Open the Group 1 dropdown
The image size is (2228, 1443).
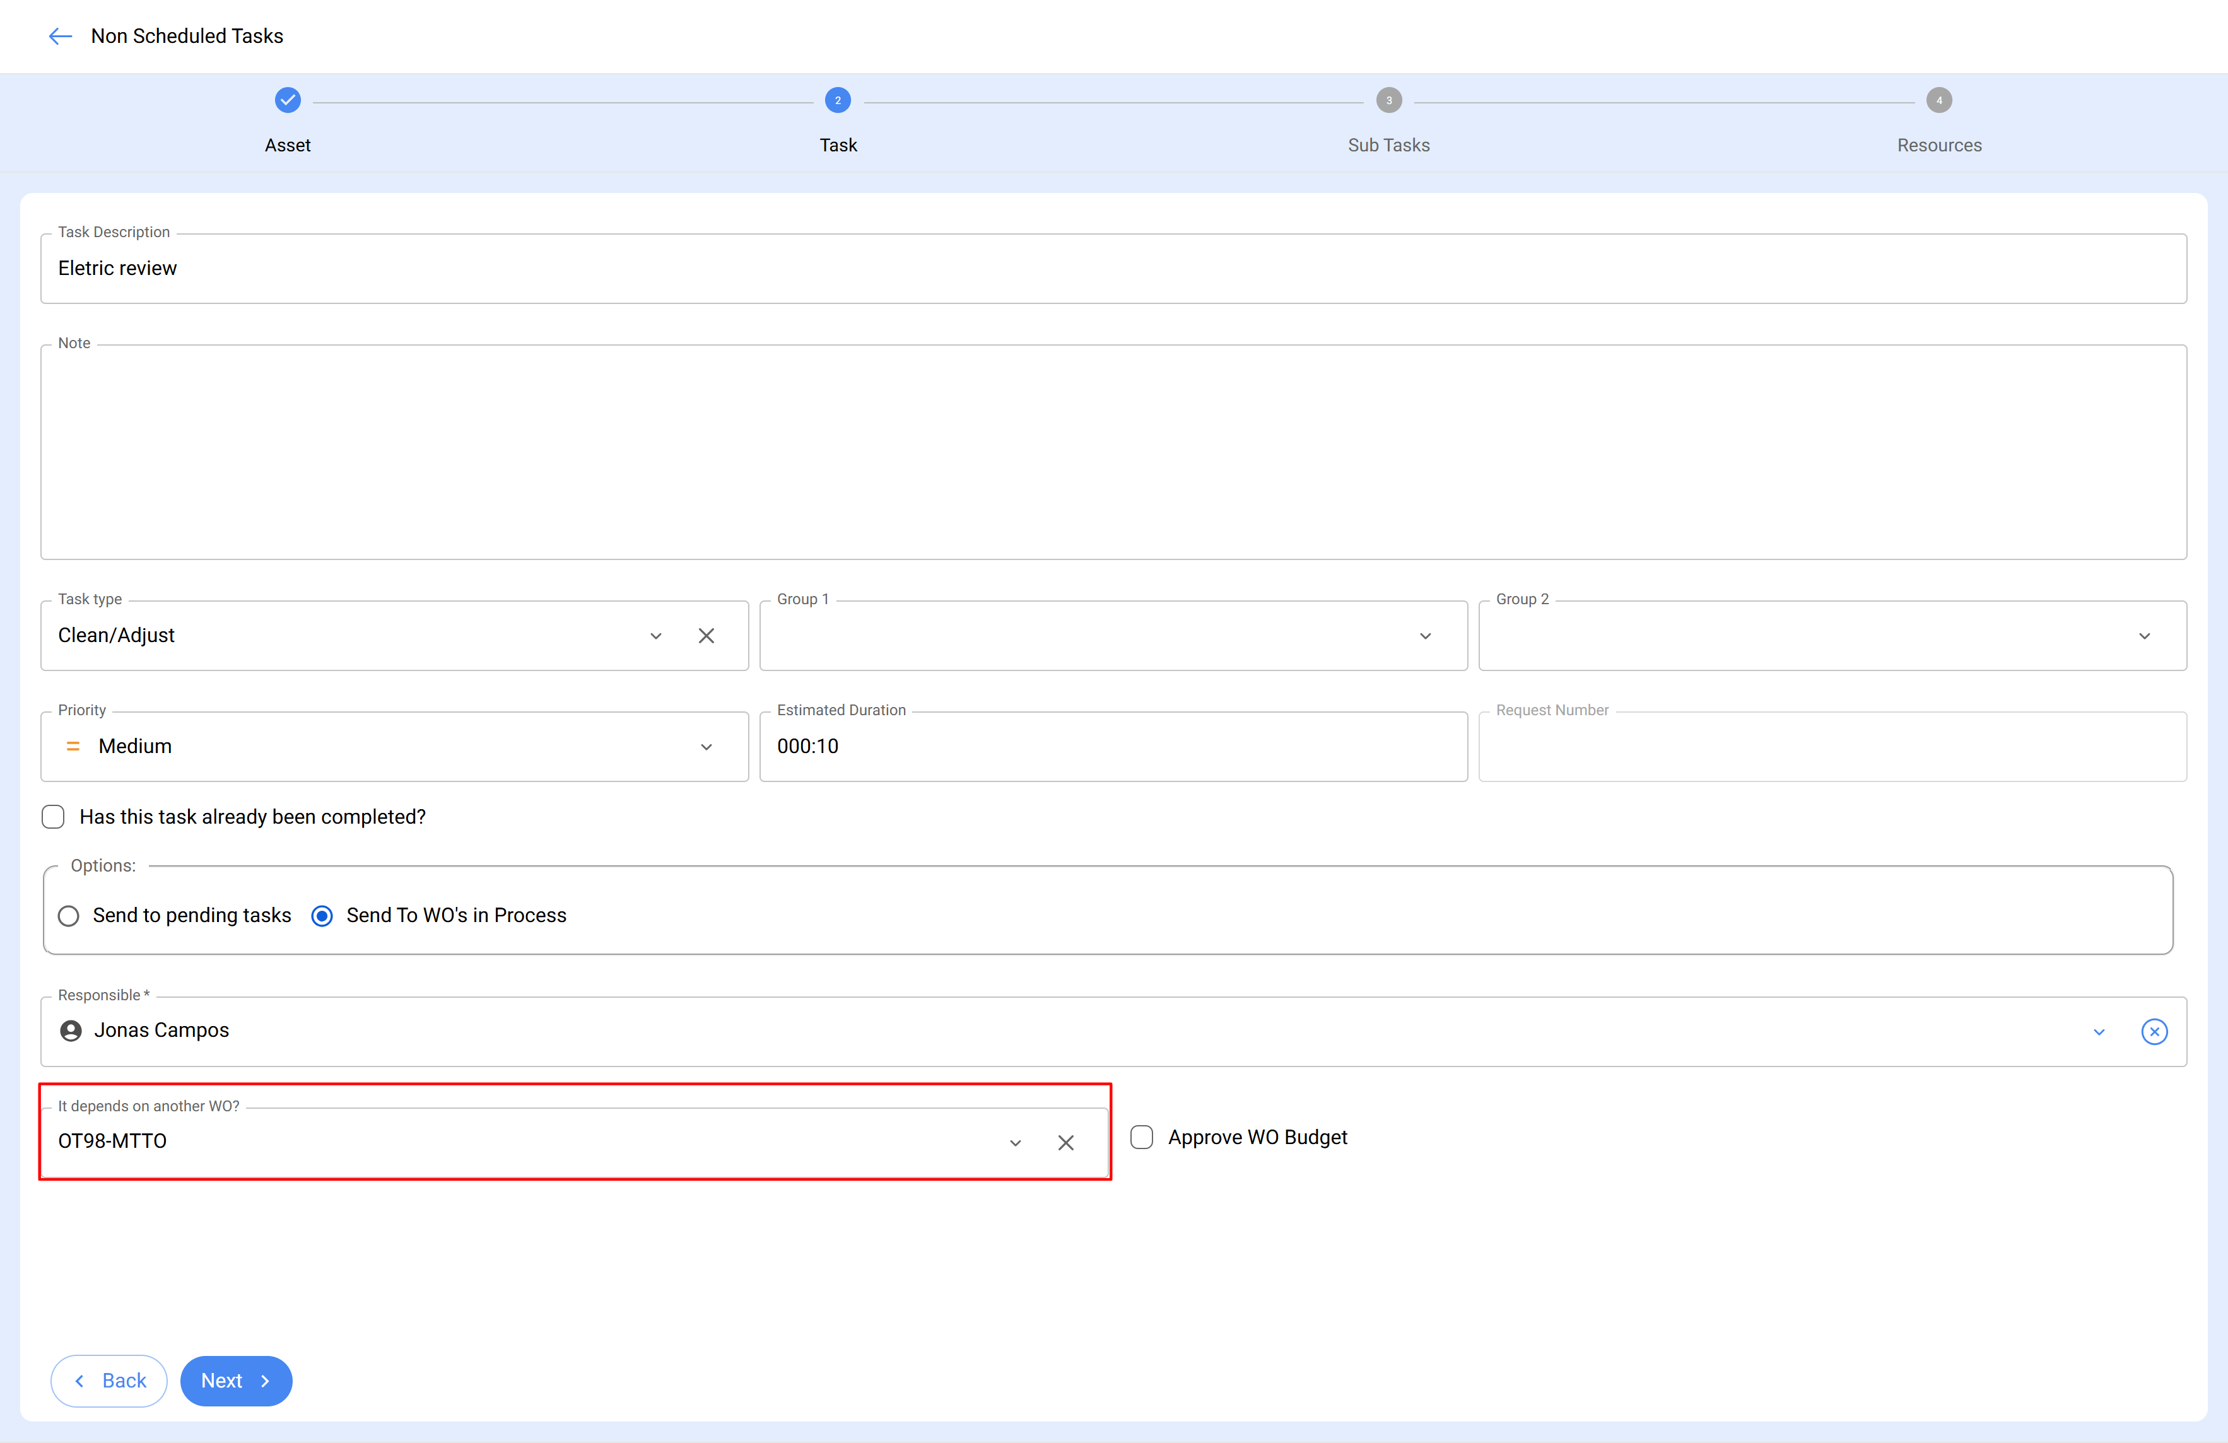[1426, 635]
